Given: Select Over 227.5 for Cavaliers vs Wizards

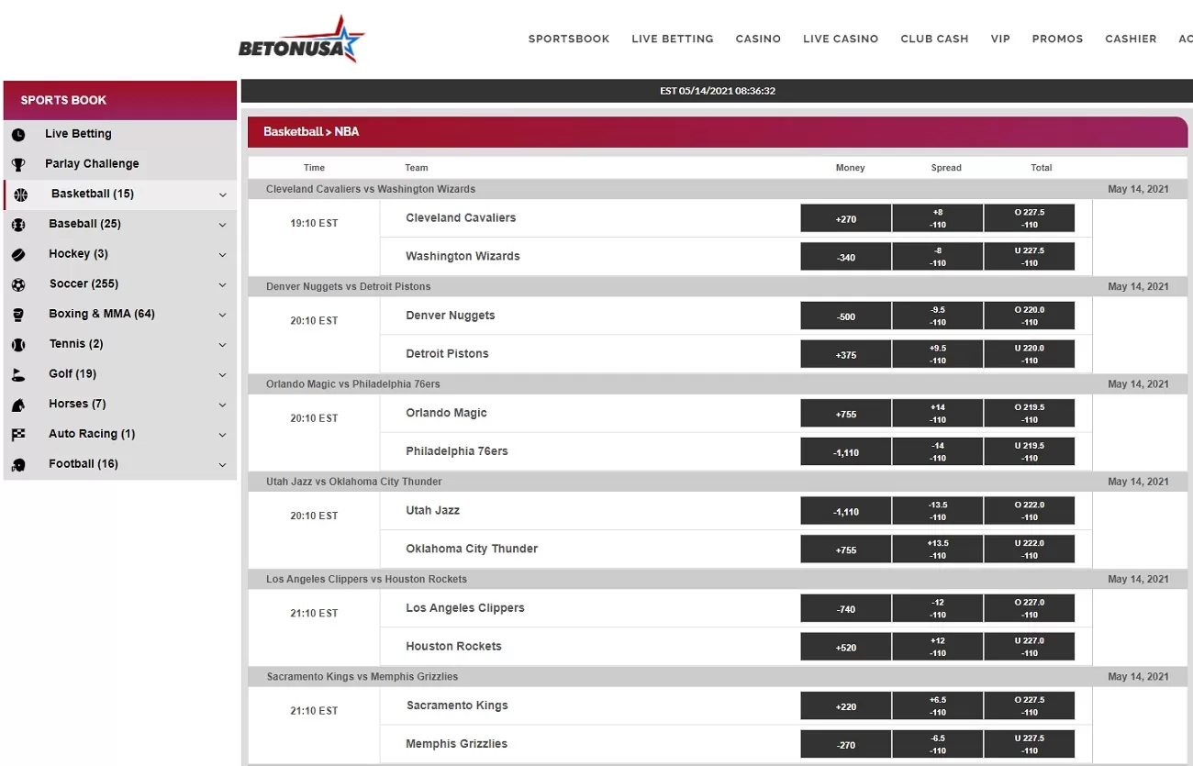Looking at the screenshot, I should 1030,218.
